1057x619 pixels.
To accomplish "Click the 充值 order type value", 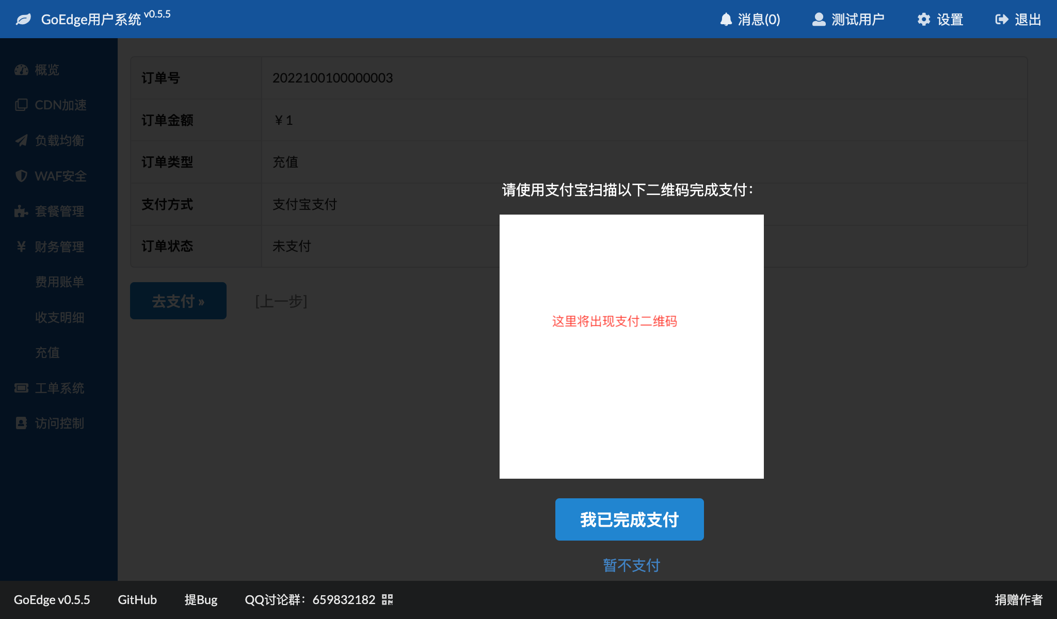I will coord(285,162).
